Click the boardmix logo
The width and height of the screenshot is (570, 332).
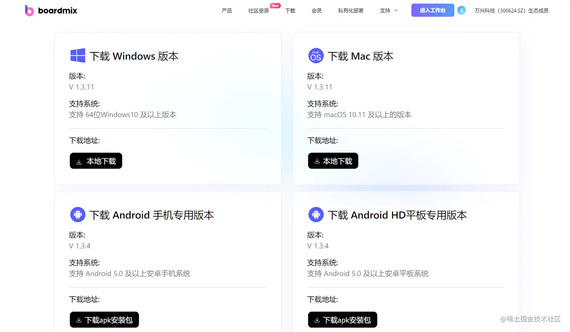51,10
